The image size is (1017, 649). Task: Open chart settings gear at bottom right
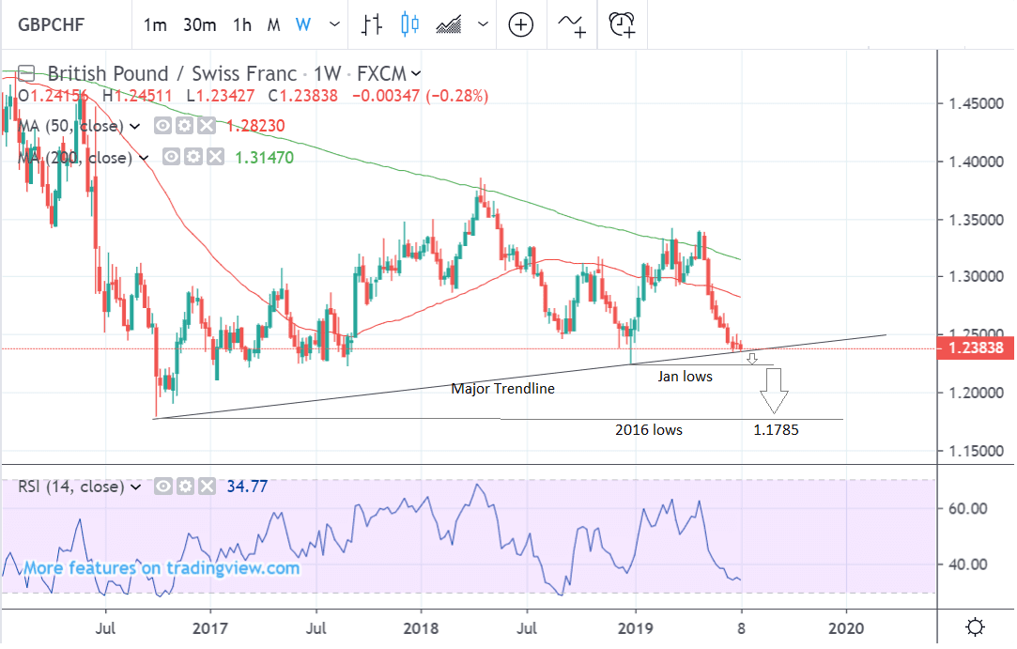coord(976,626)
